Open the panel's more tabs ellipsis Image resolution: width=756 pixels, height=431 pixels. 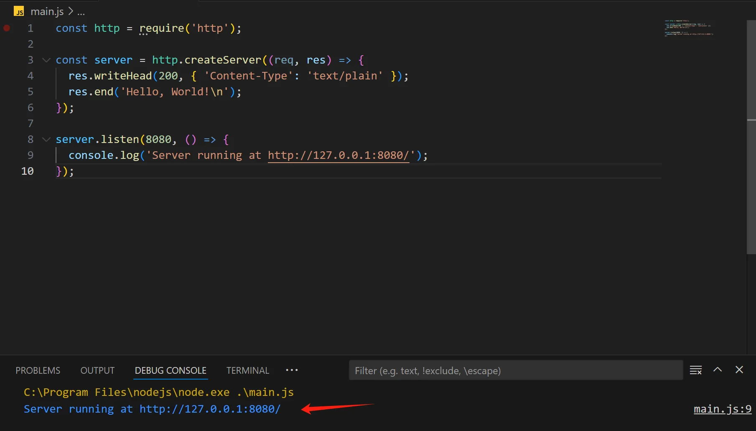click(292, 370)
